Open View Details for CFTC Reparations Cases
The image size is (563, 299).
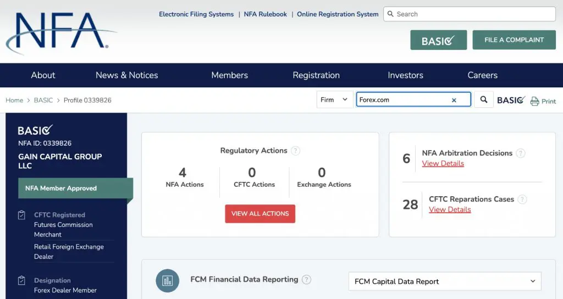point(450,209)
